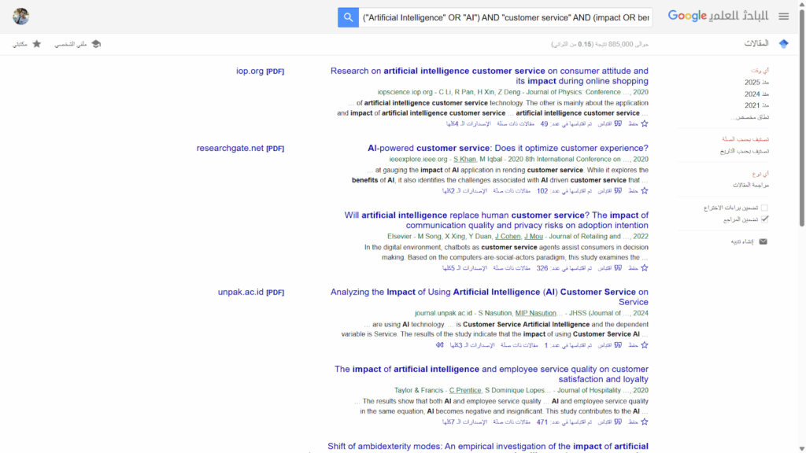Save 'The impact of artificial intelligence and employee' result
806x453 pixels.
(x=644, y=422)
